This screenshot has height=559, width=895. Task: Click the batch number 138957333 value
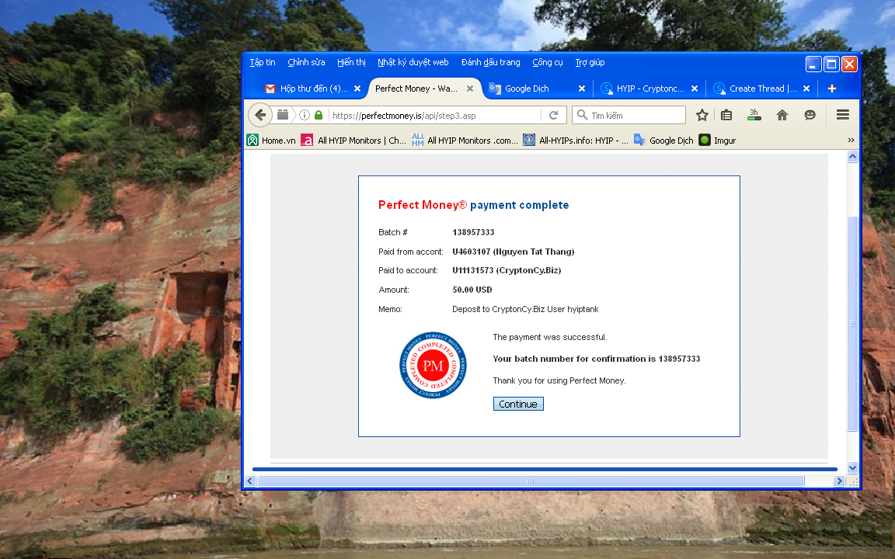point(473,232)
